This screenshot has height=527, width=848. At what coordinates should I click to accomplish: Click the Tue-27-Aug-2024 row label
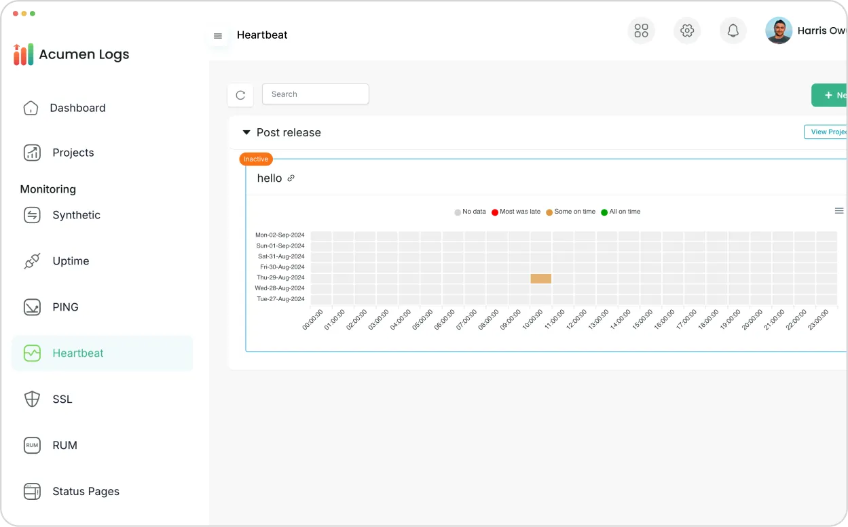click(x=280, y=299)
